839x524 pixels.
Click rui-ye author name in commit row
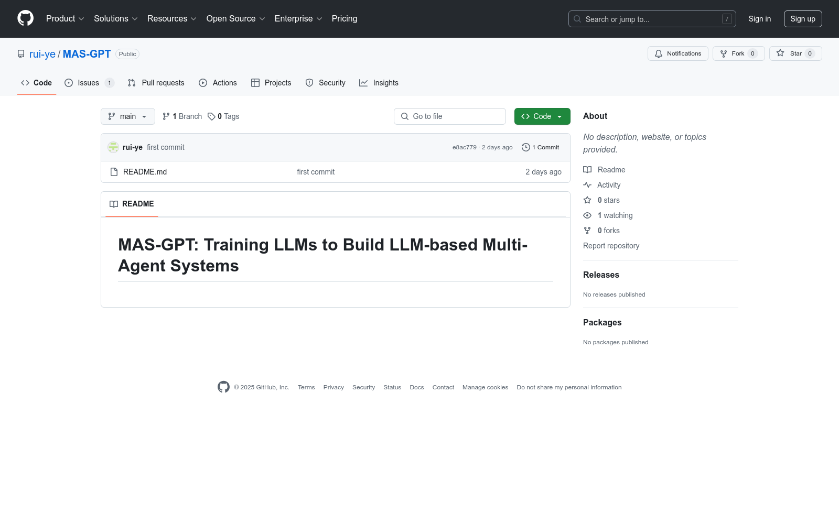pyautogui.click(x=133, y=147)
